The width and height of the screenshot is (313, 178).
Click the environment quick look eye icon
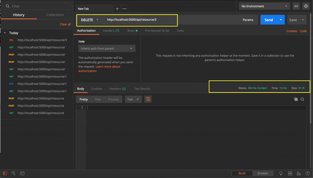click(x=296, y=6)
